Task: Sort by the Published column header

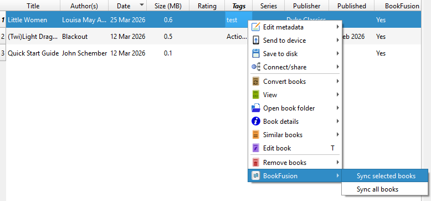Action: point(352,6)
